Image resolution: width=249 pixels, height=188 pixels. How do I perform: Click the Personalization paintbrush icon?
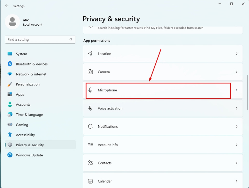[x=10, y=84]
